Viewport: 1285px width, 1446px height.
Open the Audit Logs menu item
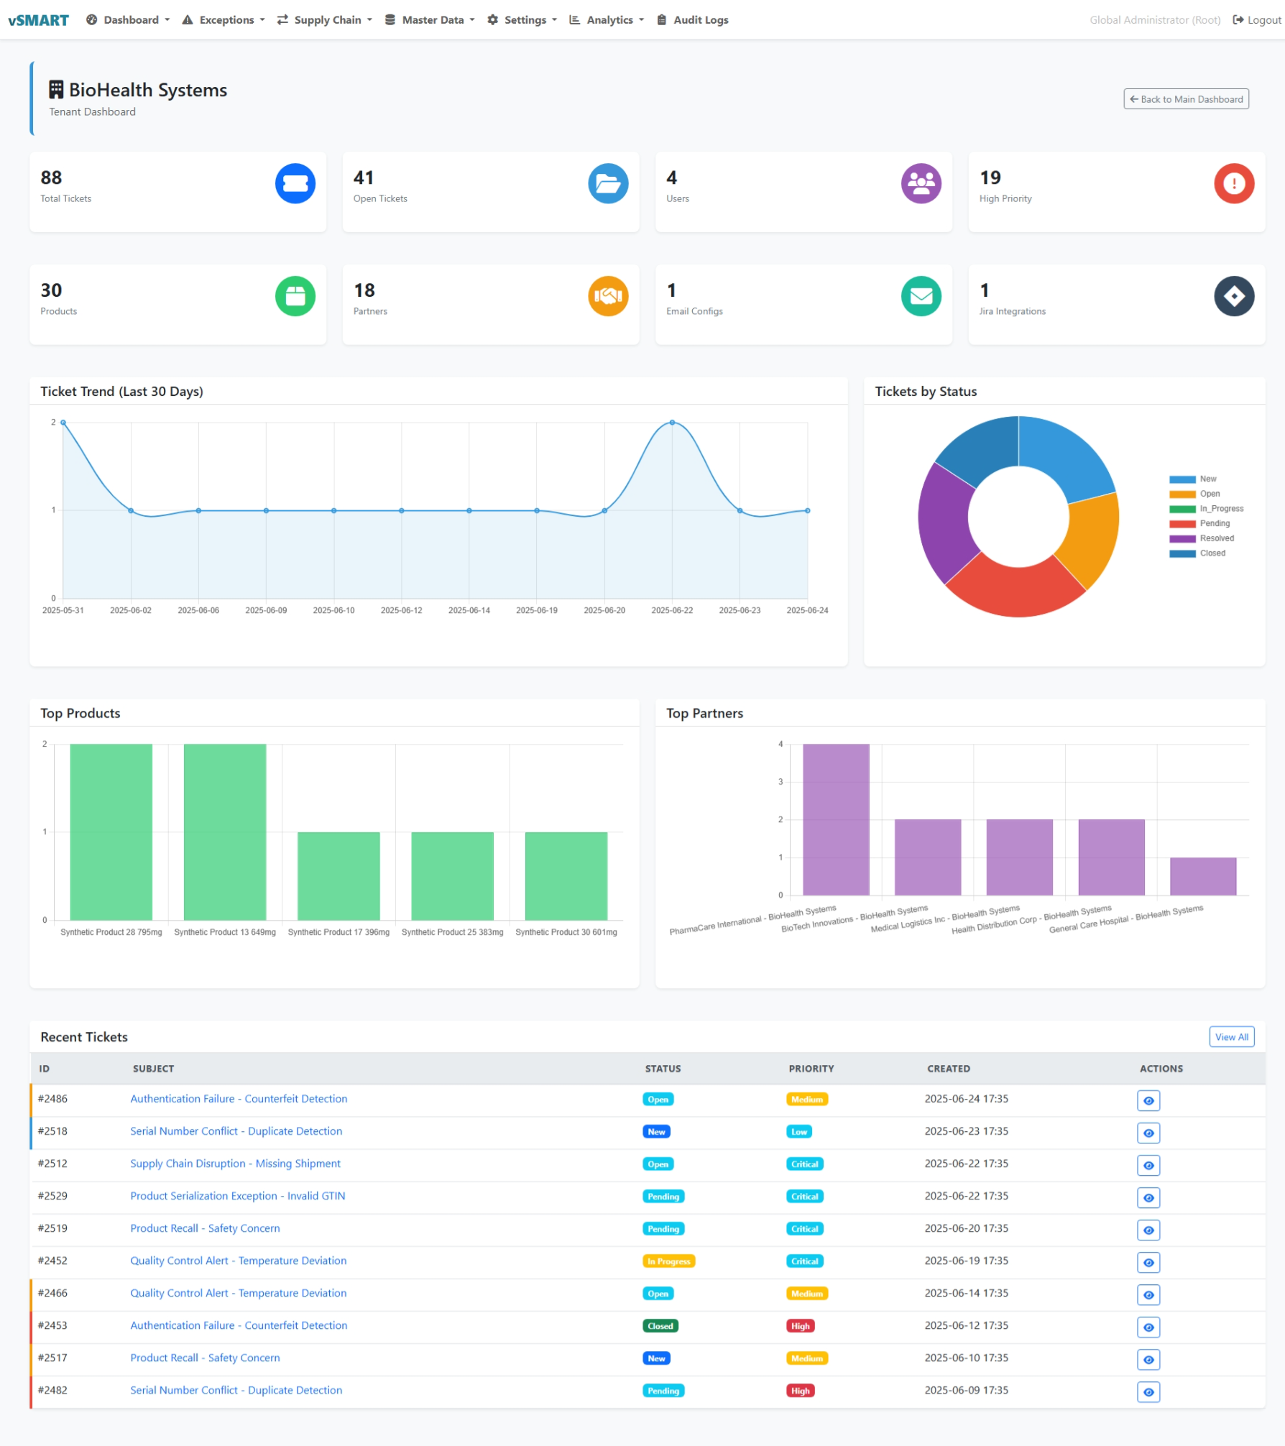tap(693, 20)
